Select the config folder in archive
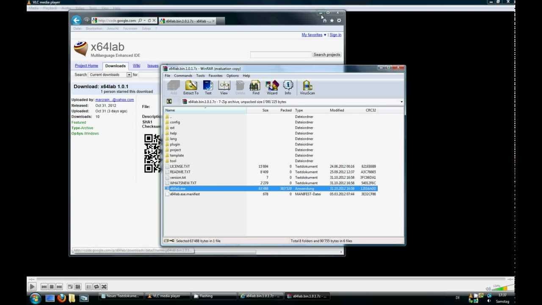 coord(175,122)
